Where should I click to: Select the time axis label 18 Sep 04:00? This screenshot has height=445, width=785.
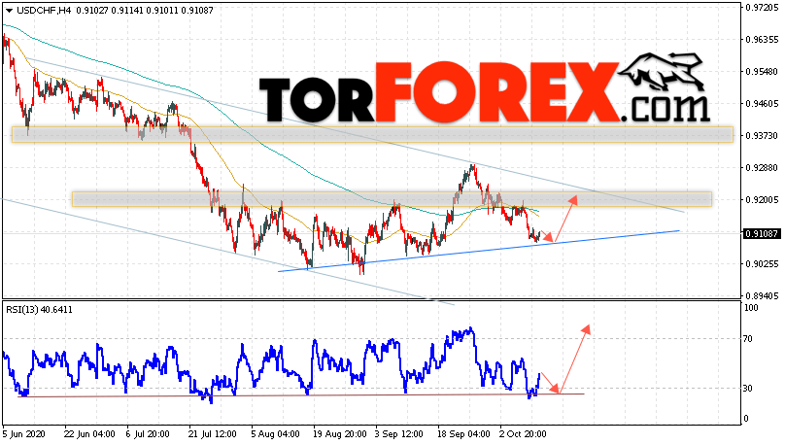pyautogui.click(x=463, y=433)
